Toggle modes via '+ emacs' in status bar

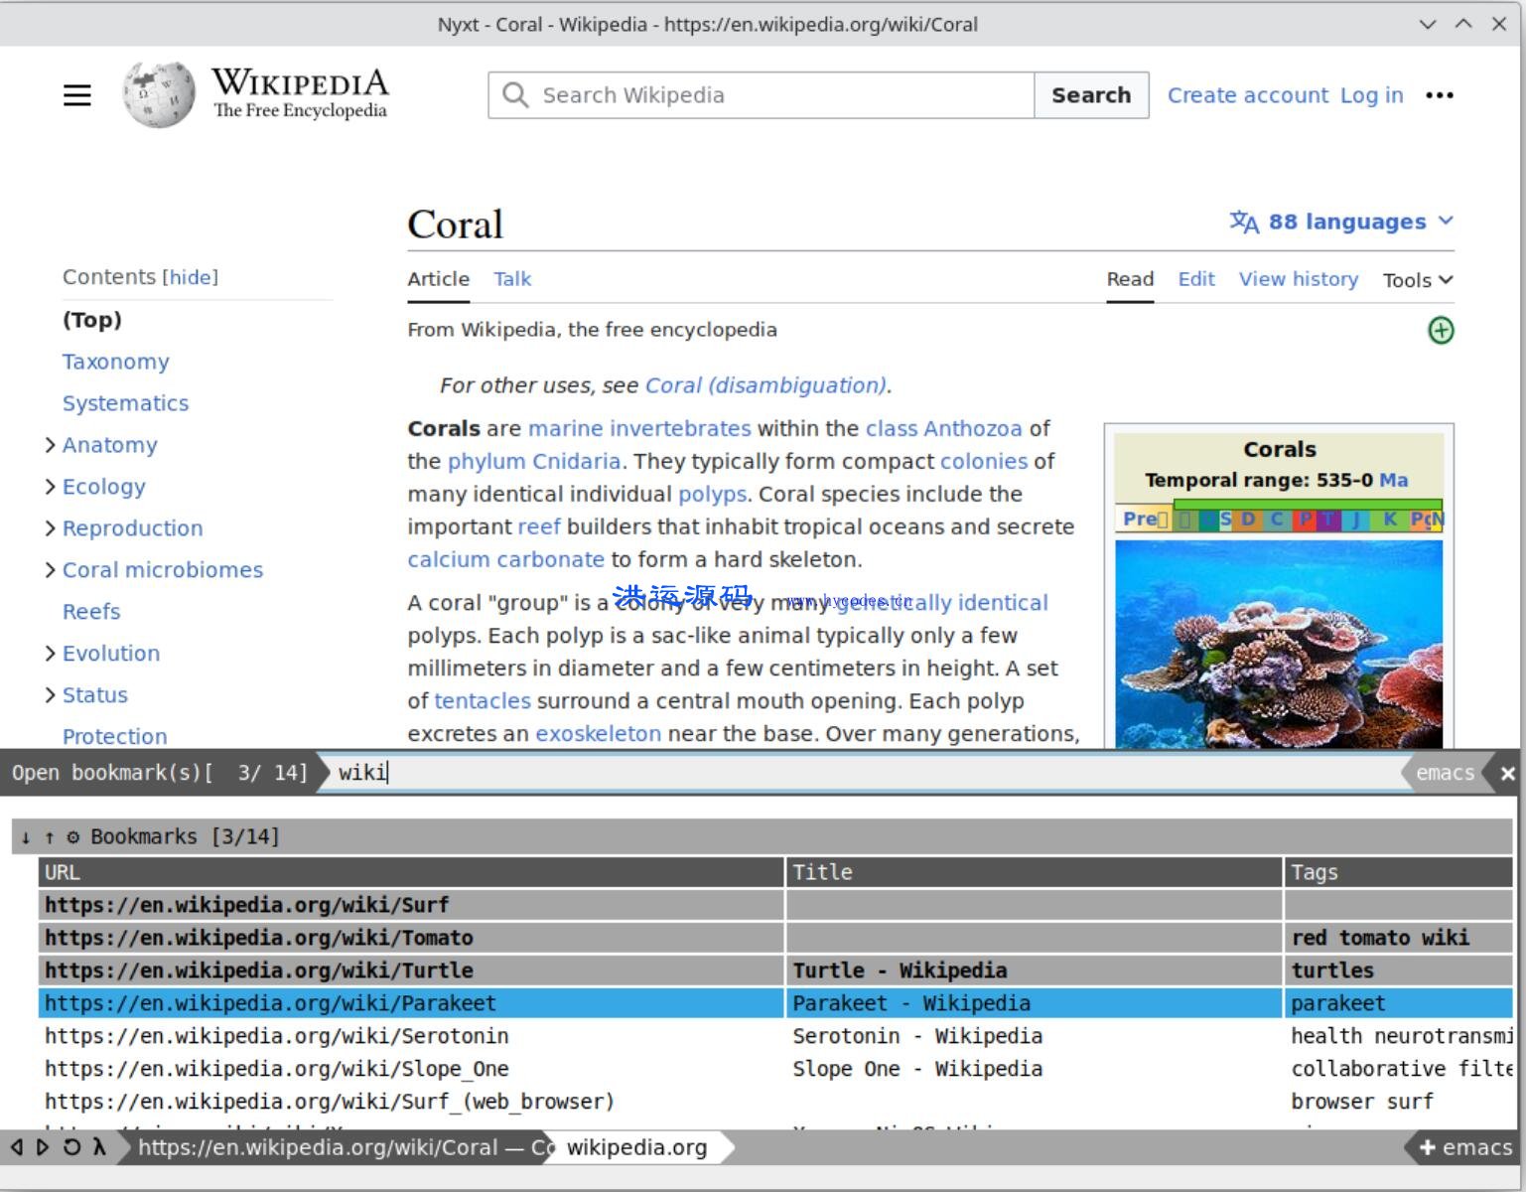coord(1464,1147)
